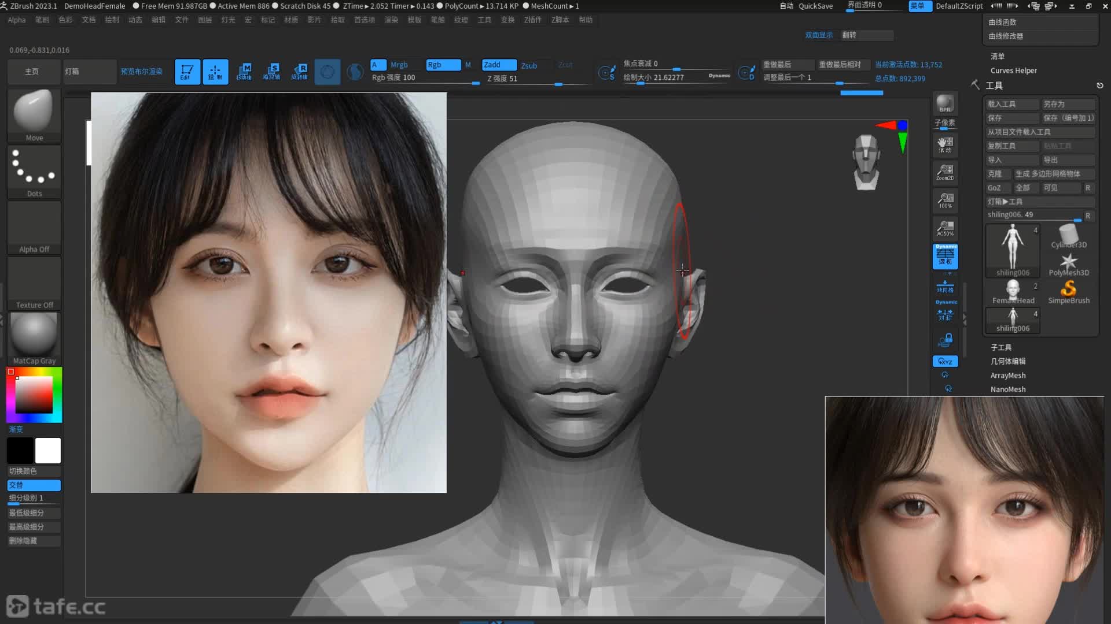The width and height of the screenshot is (1111, 624).
Task: Open the Alpha menu
Action: [17, 20]
